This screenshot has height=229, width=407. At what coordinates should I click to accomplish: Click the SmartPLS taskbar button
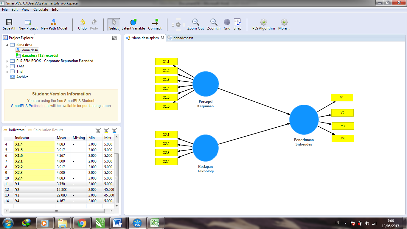[137, 223]
